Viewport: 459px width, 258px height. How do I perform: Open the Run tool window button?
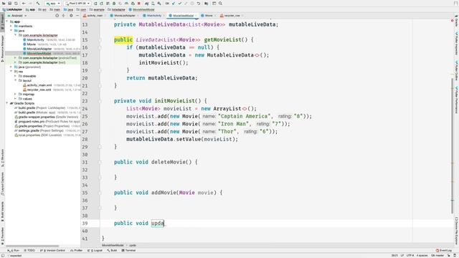(x=14, y=250)
